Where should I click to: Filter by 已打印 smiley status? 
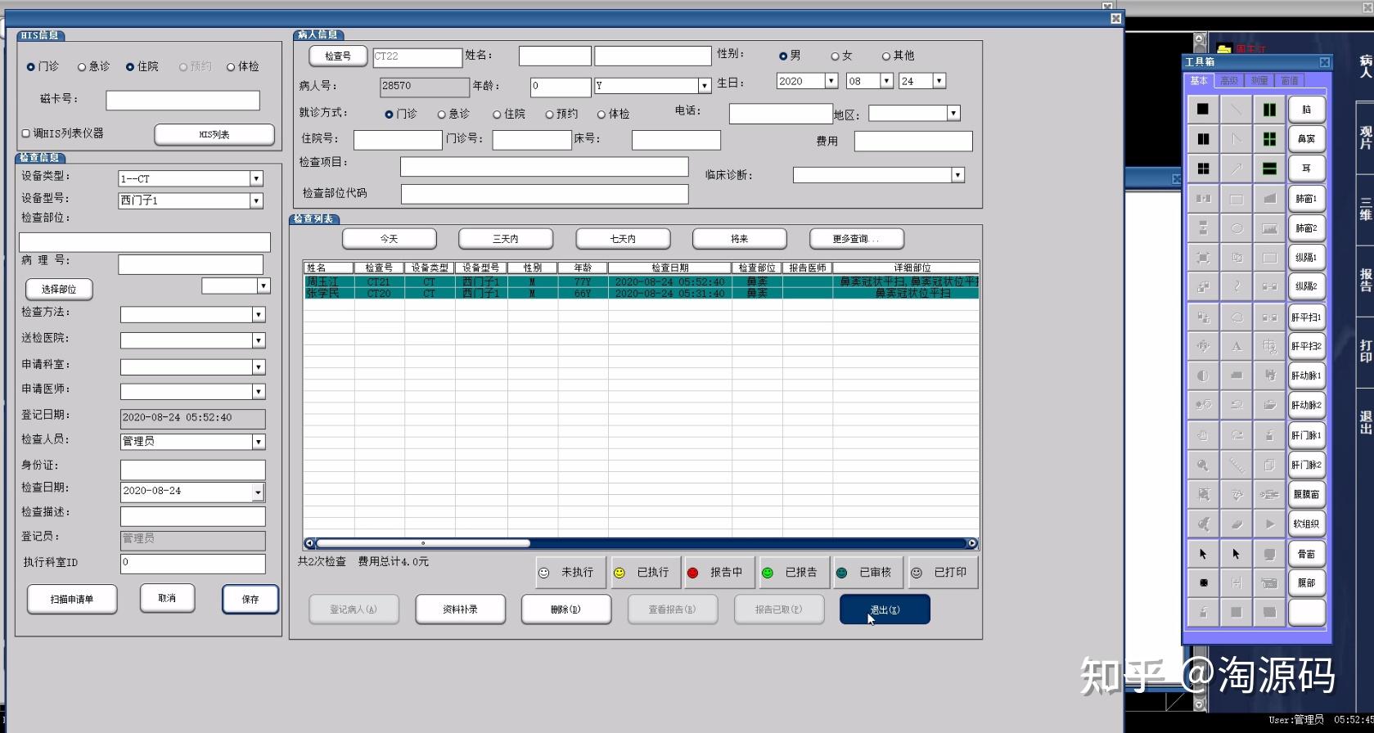[x=944, y=573]
